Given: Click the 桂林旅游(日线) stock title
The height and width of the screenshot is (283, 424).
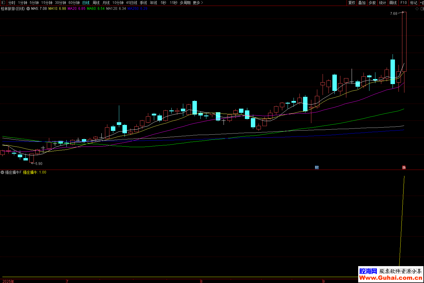Looking at the screenshot, I should 13,9.
